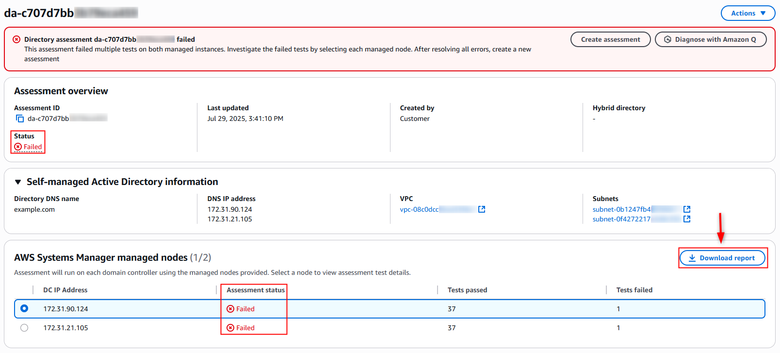
Task: Click the 172.31.21.105 cell in nodes table
Action: [x=66, y=328]
